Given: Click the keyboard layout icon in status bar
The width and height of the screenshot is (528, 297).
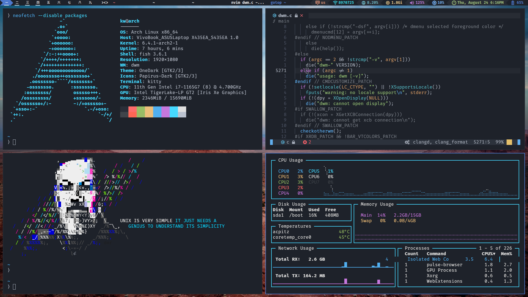Looking at the screenshot, I should pos(317,3).
